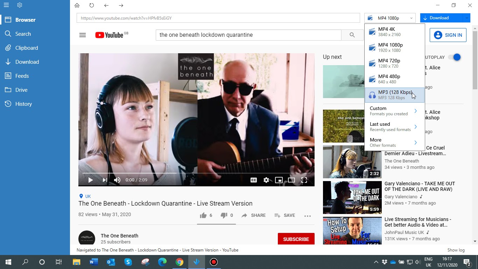
Task: Open Download section in sidebar
Action: coord(35,62)
